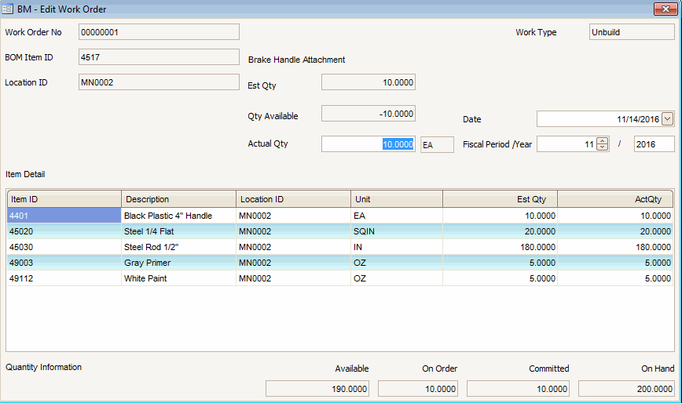Viewport: 682px width, 403px height.
Task: Click the Qty Available field
Action: (x=368, y=114)
